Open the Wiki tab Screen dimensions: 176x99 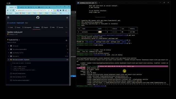pos(52,28)
